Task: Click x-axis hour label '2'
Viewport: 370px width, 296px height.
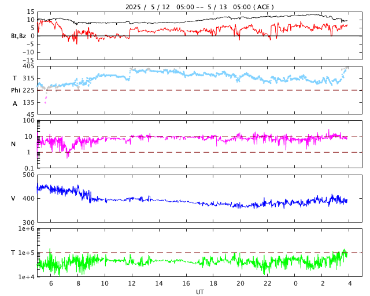Action: coord(323,283)
